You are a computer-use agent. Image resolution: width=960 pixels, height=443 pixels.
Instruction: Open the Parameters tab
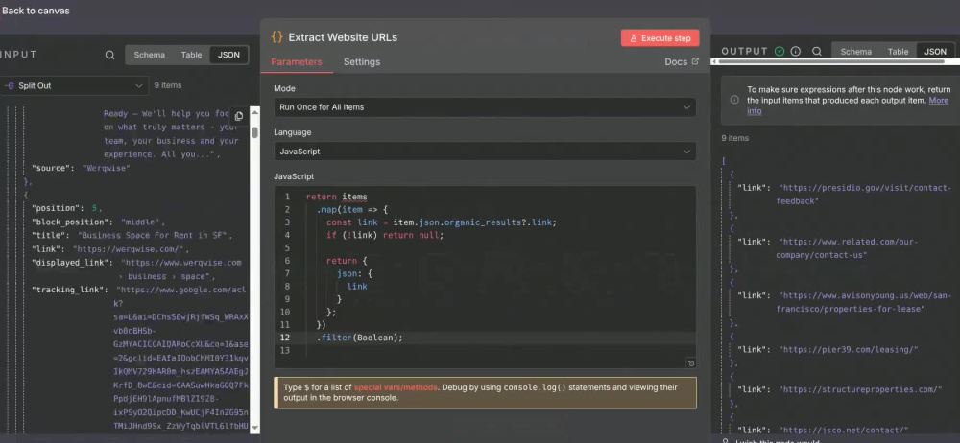tap(297, 61)
